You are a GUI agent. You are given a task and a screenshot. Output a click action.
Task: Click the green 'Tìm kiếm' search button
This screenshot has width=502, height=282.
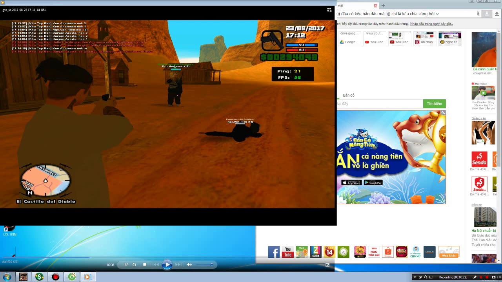[x=434, y=104]
